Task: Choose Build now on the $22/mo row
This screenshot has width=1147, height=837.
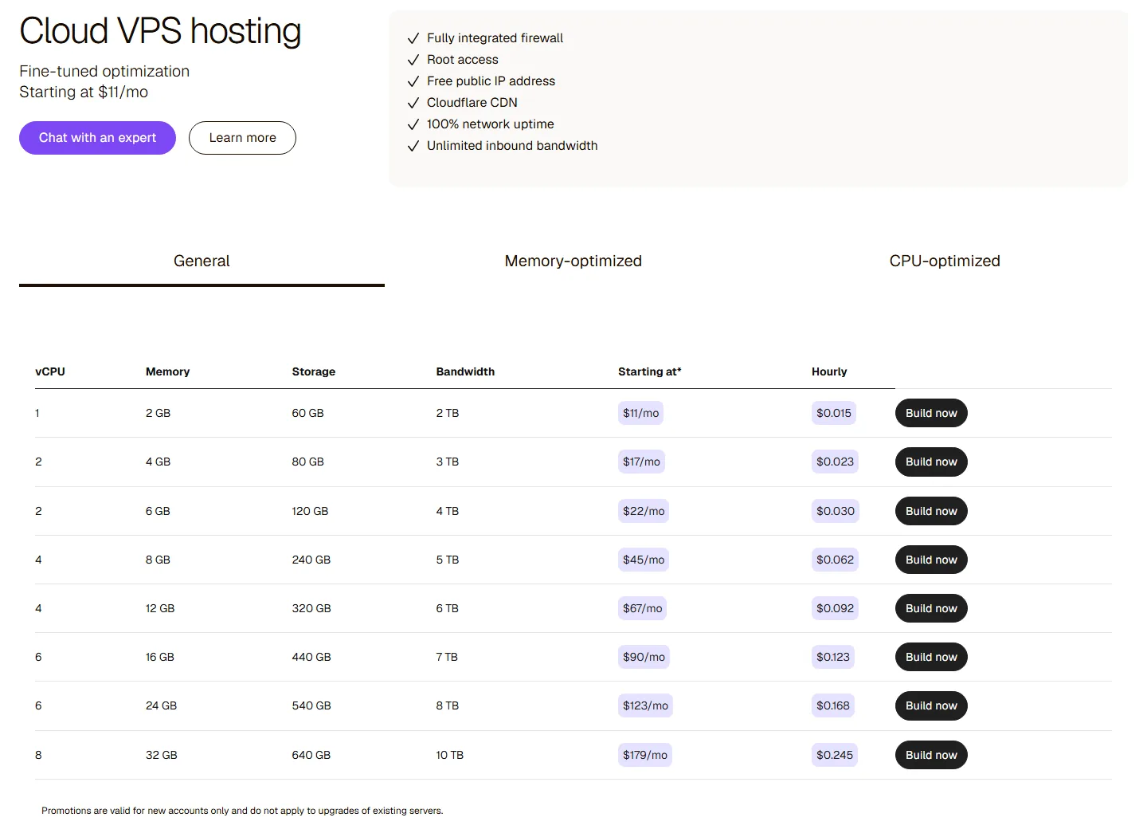Action: [x=931, y=511]
